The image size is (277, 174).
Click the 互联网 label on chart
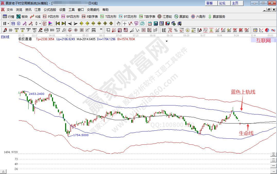tap(263, 40)
